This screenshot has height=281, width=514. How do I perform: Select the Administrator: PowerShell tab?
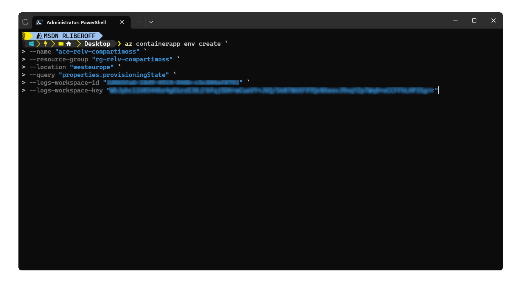pyautogui.click(x=82, y=22)
